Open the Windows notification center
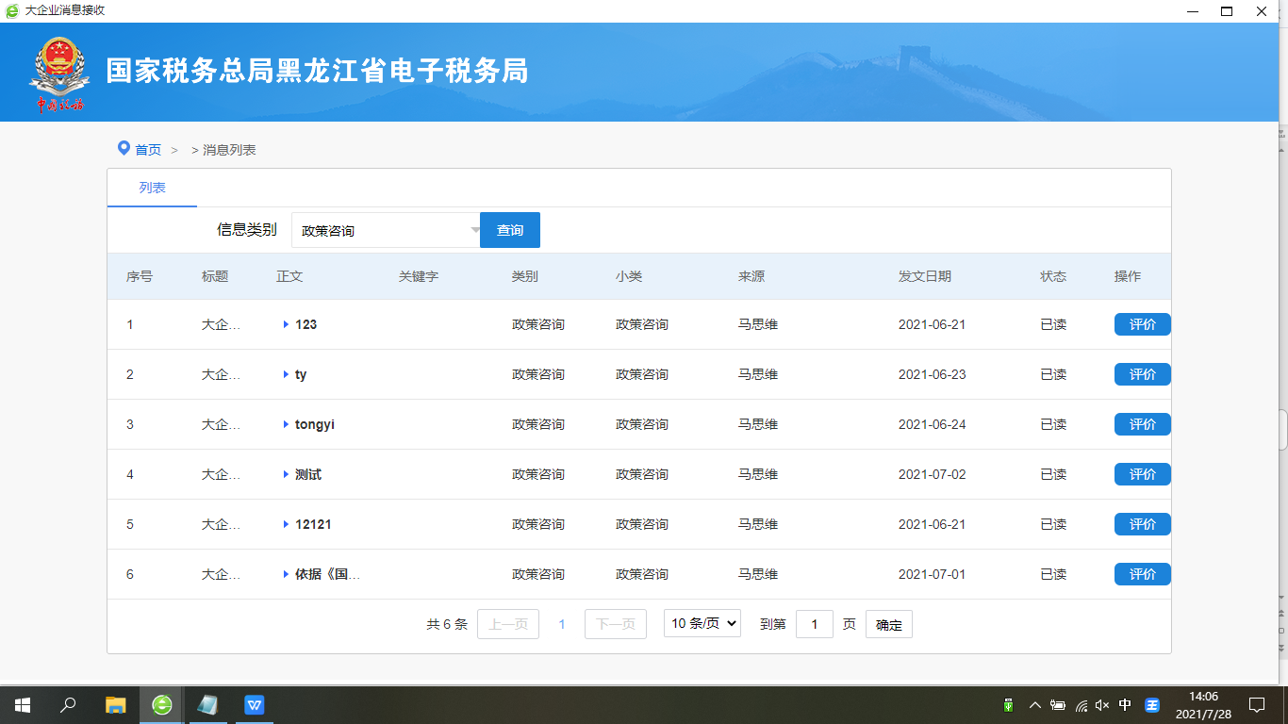This screenshot has height=724, width=1288. [1256, 705]
